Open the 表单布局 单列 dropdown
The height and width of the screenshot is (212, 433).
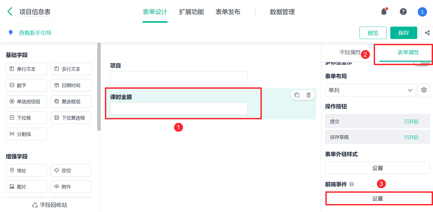(x=370, y=90)
